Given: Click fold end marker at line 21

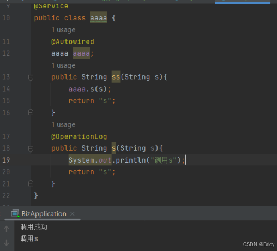Looking at the screenshot, I should (31, 183).
